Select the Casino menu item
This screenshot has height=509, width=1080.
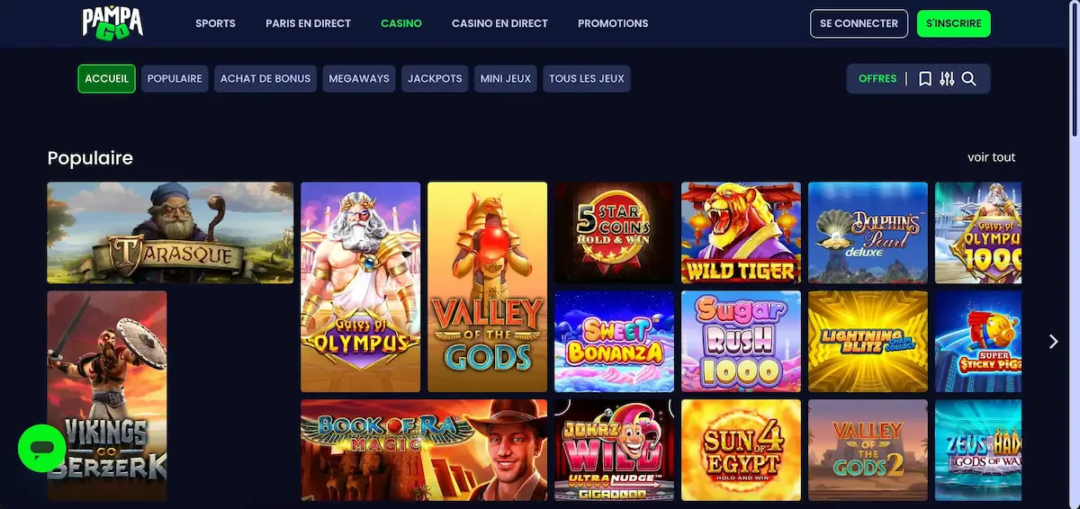tap(401, 23)
